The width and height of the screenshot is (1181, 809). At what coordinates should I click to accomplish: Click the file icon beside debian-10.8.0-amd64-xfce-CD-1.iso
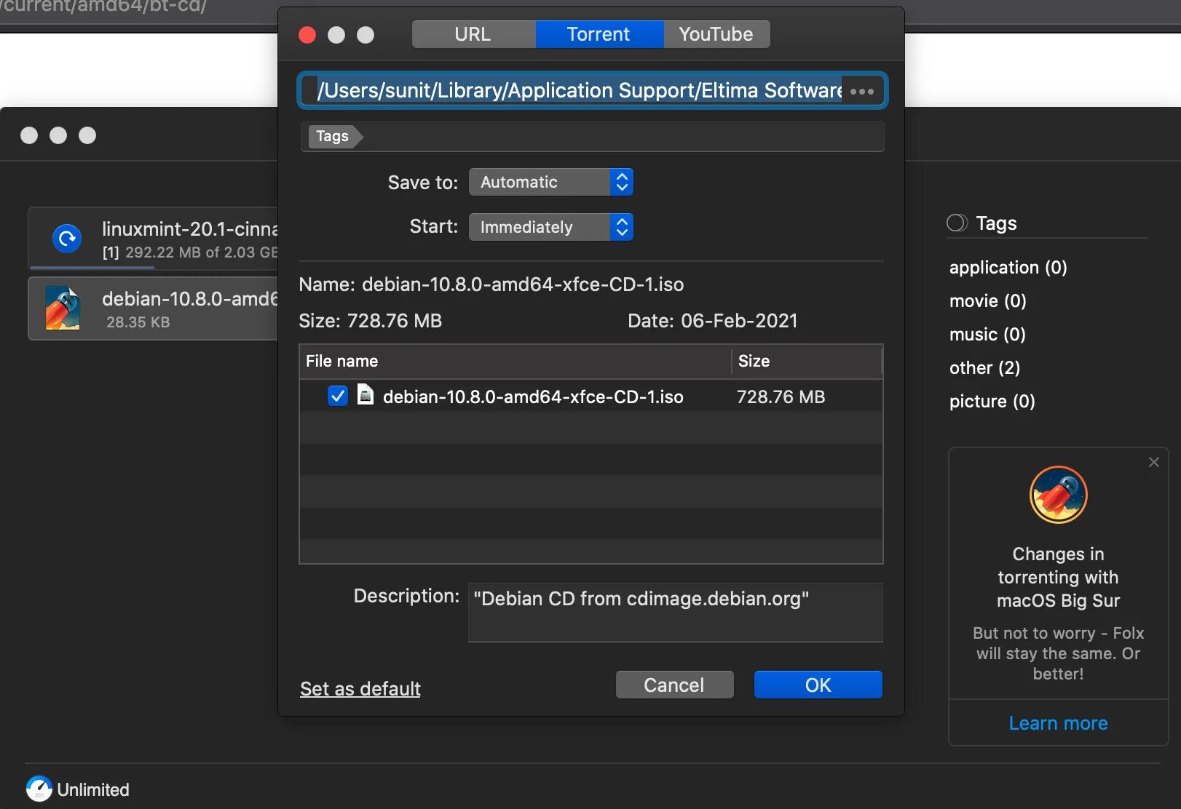pyautogui.click(x=366, y=395)
